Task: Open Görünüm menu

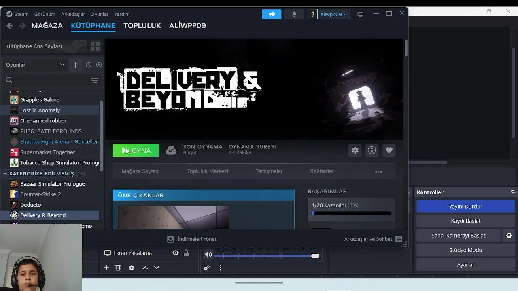Action: click(x=45, y=14)
